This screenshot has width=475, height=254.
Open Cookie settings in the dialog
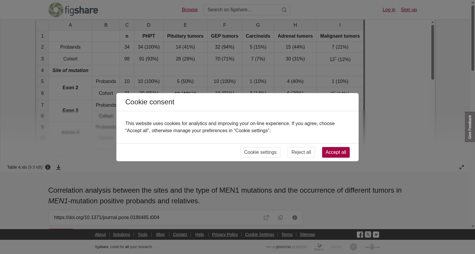pyautogui.click(x=260, y=152)
